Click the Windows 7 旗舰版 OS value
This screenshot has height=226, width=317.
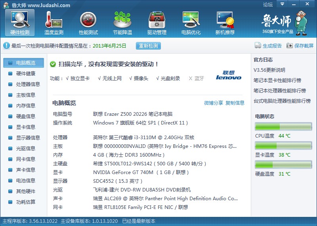click(141, 123)
